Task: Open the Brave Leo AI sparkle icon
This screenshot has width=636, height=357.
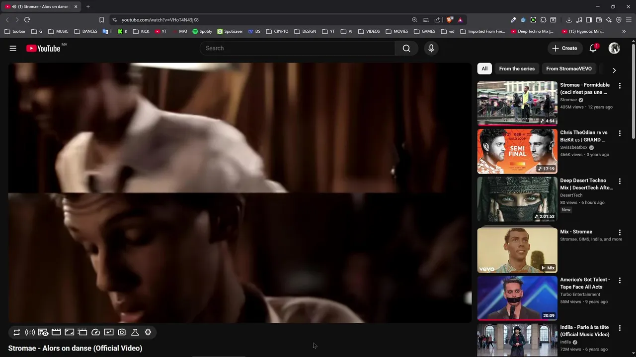Action: coord(609,20)
